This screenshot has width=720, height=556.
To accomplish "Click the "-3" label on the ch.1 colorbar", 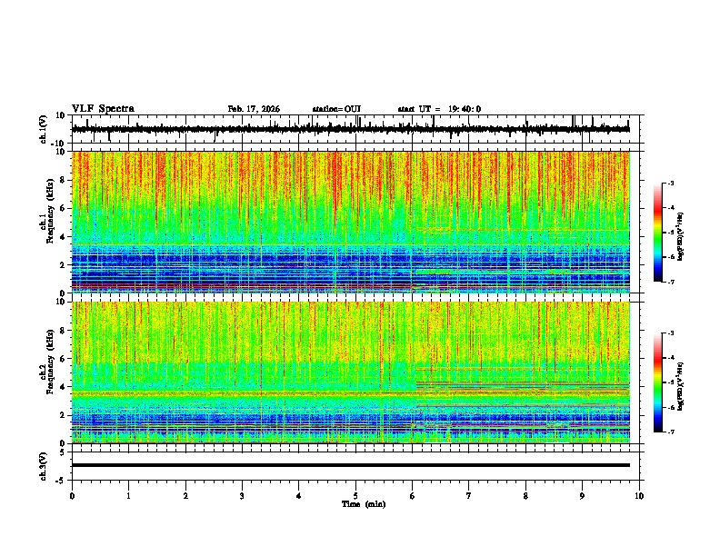I will [x=670, y=183].
